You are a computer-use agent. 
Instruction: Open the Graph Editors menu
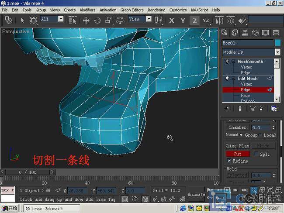coord(132,10)
